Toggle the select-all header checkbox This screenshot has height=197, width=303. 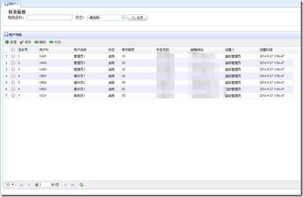pos(13,49)
